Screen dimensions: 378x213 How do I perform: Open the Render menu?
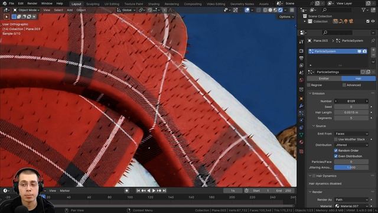click(32, 4)
